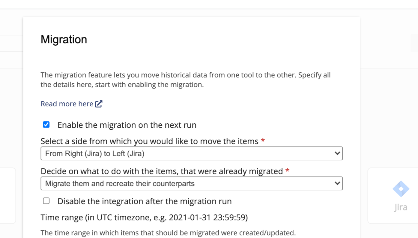Screen dimensions: 418x238
Task: Click the Migration dialog heading
Action: pyautogui.click(x=64, y=40)
